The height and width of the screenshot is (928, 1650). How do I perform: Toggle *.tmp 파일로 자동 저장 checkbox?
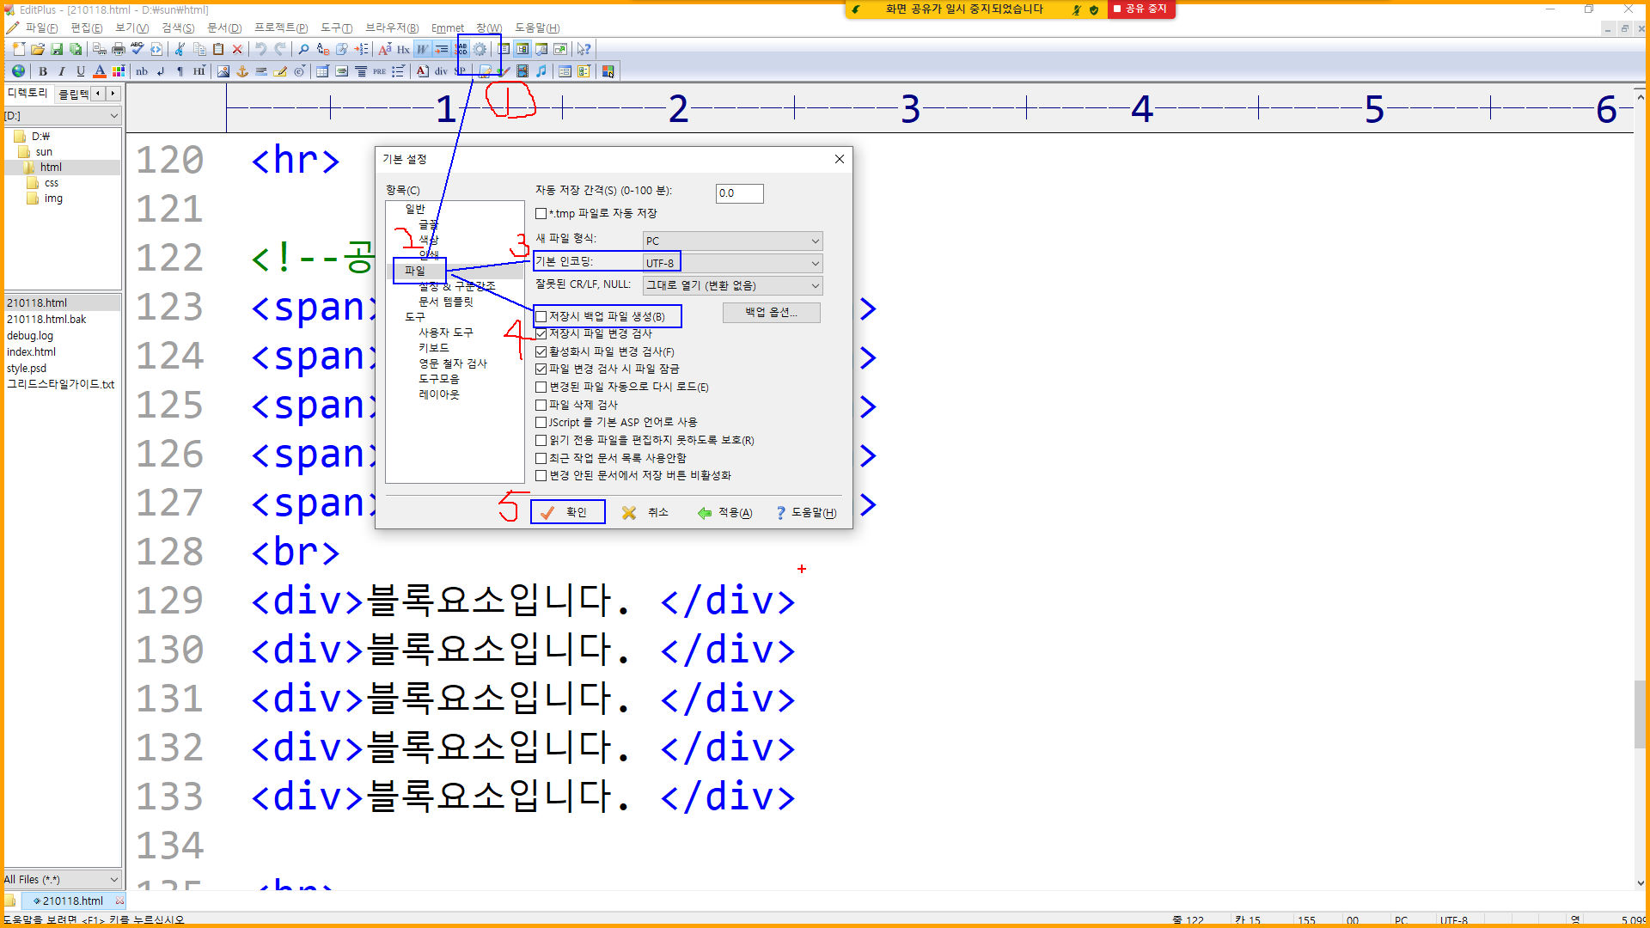[x=541, y=213]
